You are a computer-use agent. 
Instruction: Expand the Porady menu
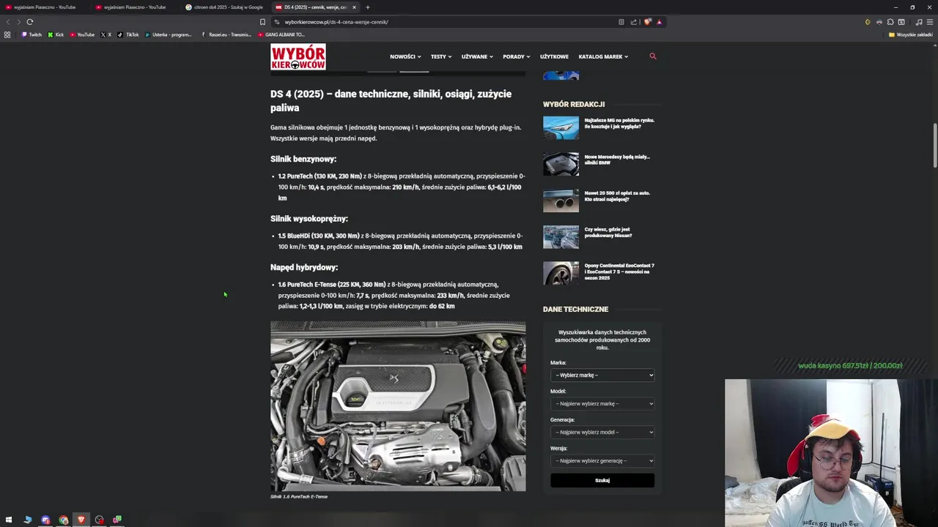[x=516, y=56]
